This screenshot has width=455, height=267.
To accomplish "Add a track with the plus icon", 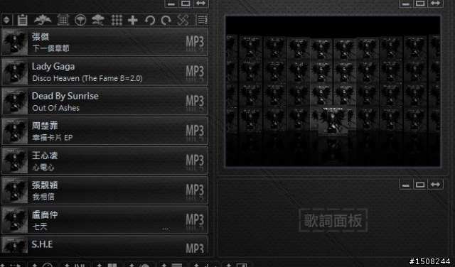I will 133,20.
